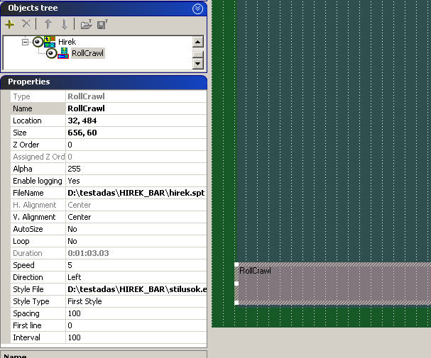The height and width of the screenshot is (358, 431).
Task: Toggle visibility eye of RollCrawl object
Action: coord(51,53)
